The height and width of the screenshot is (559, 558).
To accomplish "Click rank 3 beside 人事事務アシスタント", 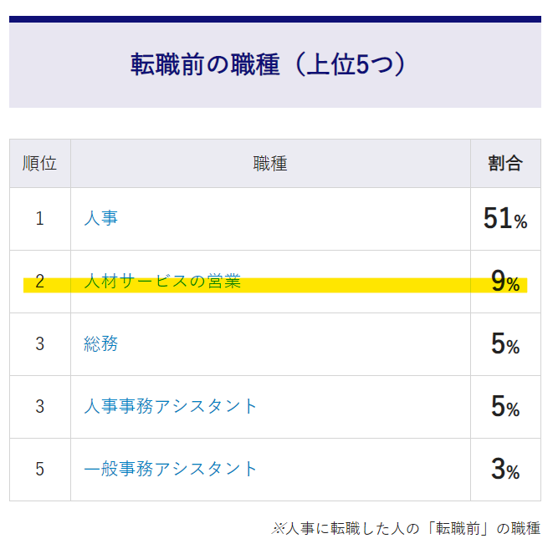I will (39, 407).
